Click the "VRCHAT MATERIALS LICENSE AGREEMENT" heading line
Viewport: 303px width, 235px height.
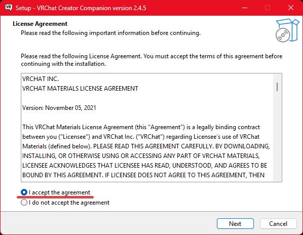(80, 89)
